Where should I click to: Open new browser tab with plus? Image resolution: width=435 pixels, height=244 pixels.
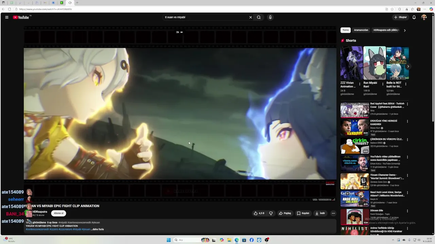coord(77,3)
